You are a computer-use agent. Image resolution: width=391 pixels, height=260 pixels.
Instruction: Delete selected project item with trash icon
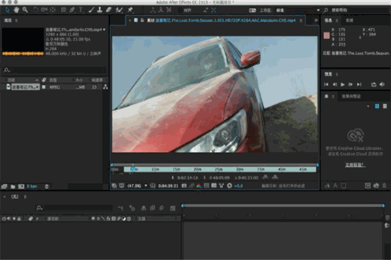coord(47,187)
